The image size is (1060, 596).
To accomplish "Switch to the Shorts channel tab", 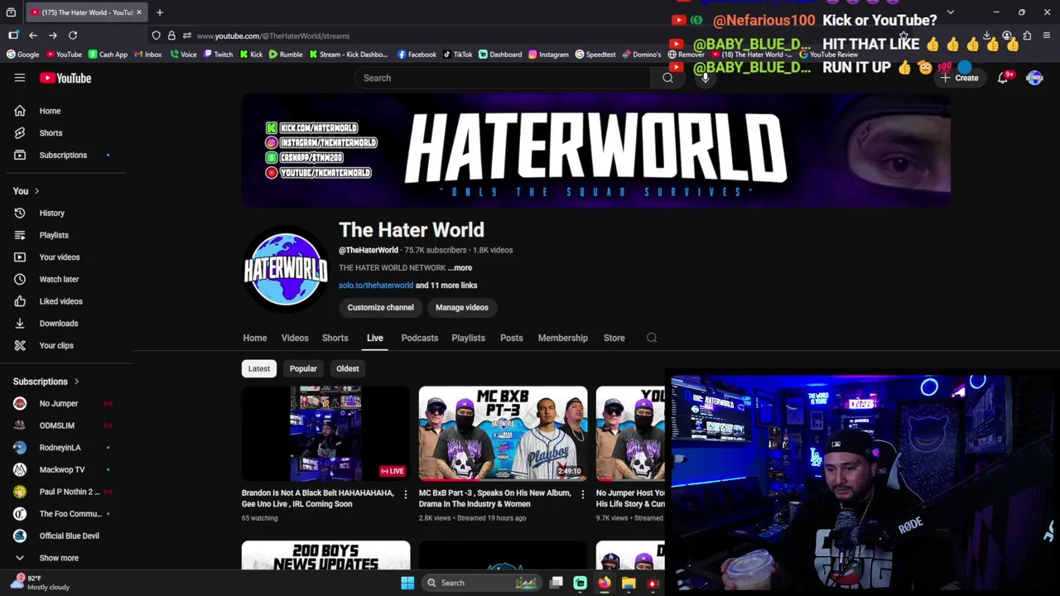I will pos(335,338).
